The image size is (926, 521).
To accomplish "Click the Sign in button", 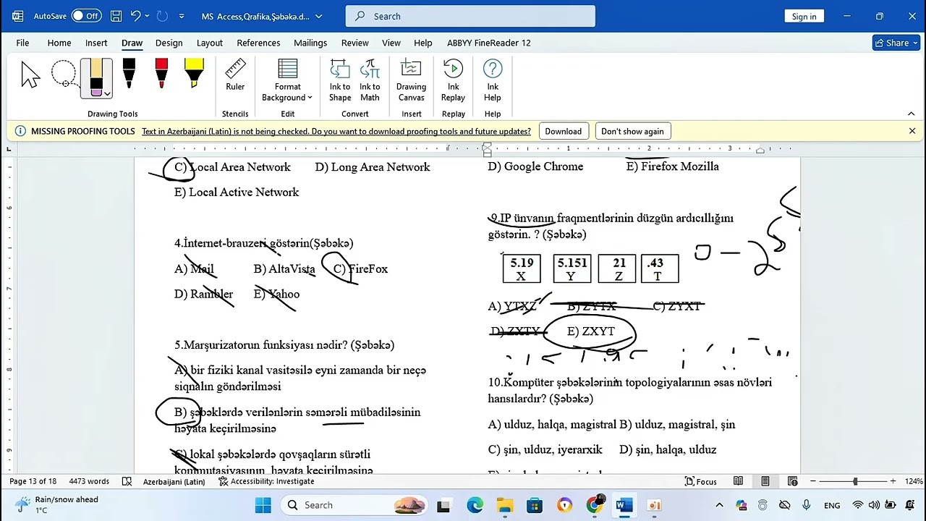I will 804,16.
